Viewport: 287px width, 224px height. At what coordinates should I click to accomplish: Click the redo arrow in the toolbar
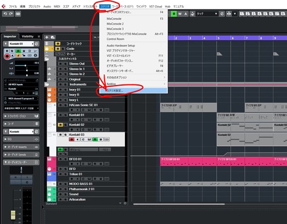point(11,14)
